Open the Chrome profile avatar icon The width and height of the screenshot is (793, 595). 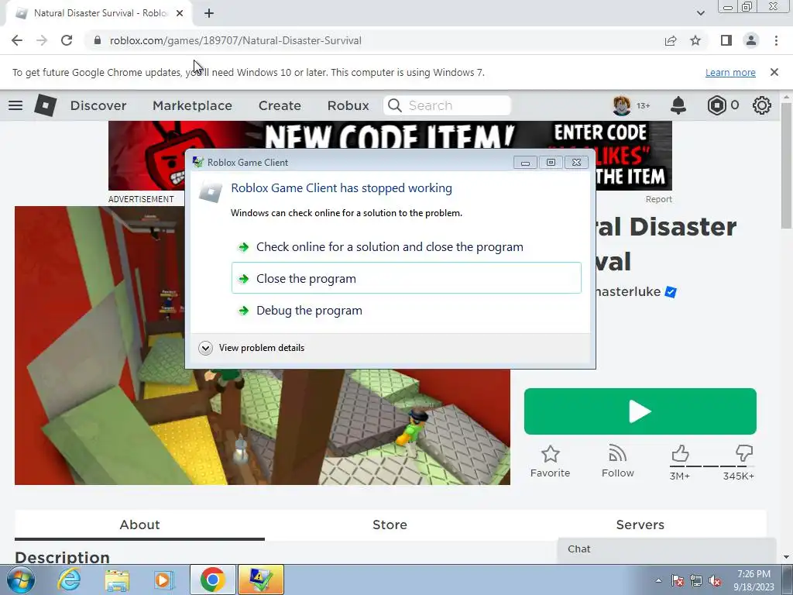(751, 40)
